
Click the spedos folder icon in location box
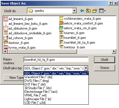(x=31, y=11)
